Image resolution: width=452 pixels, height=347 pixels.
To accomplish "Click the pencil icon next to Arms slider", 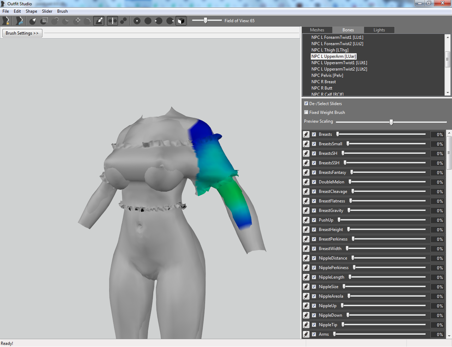I will click(306, 334).
